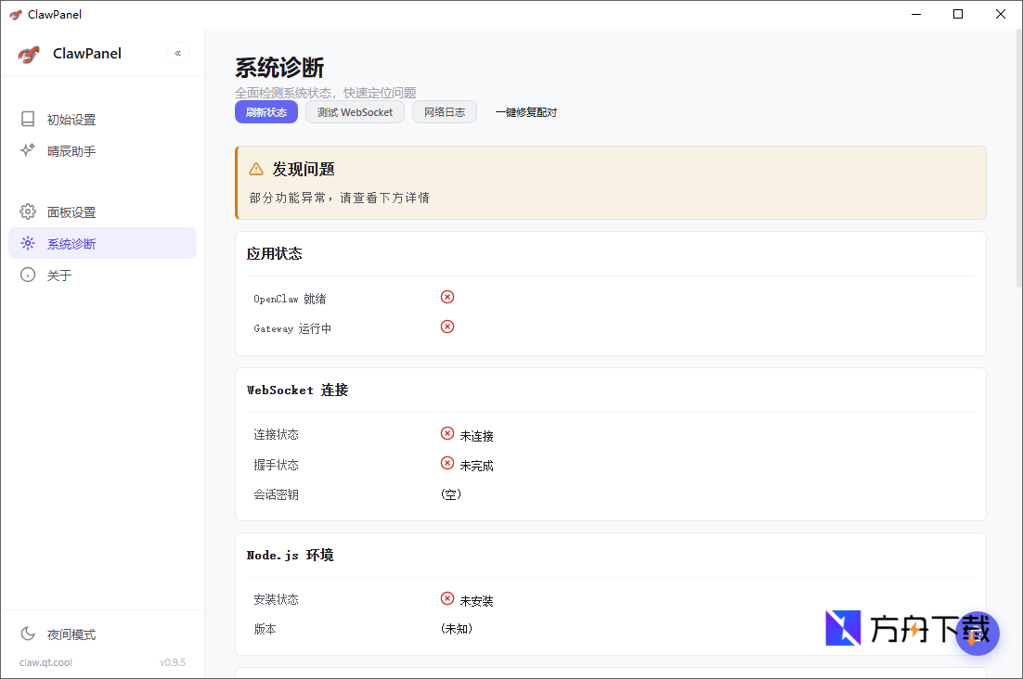
Task: Click the moon icon for night mode
Action: pos(28,634)
